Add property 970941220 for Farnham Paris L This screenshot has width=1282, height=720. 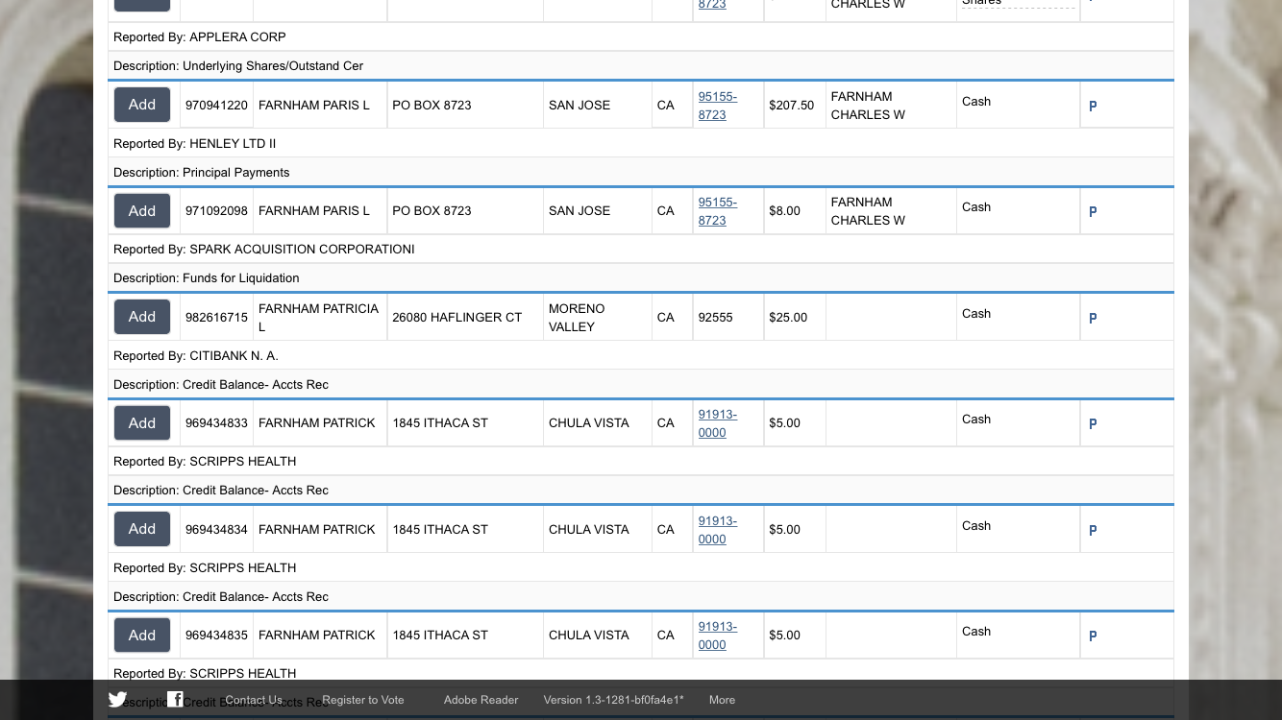coord(142,105)
